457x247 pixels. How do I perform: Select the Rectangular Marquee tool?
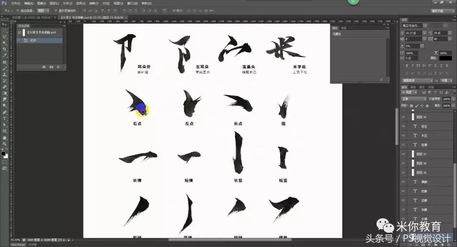point(4,30)
